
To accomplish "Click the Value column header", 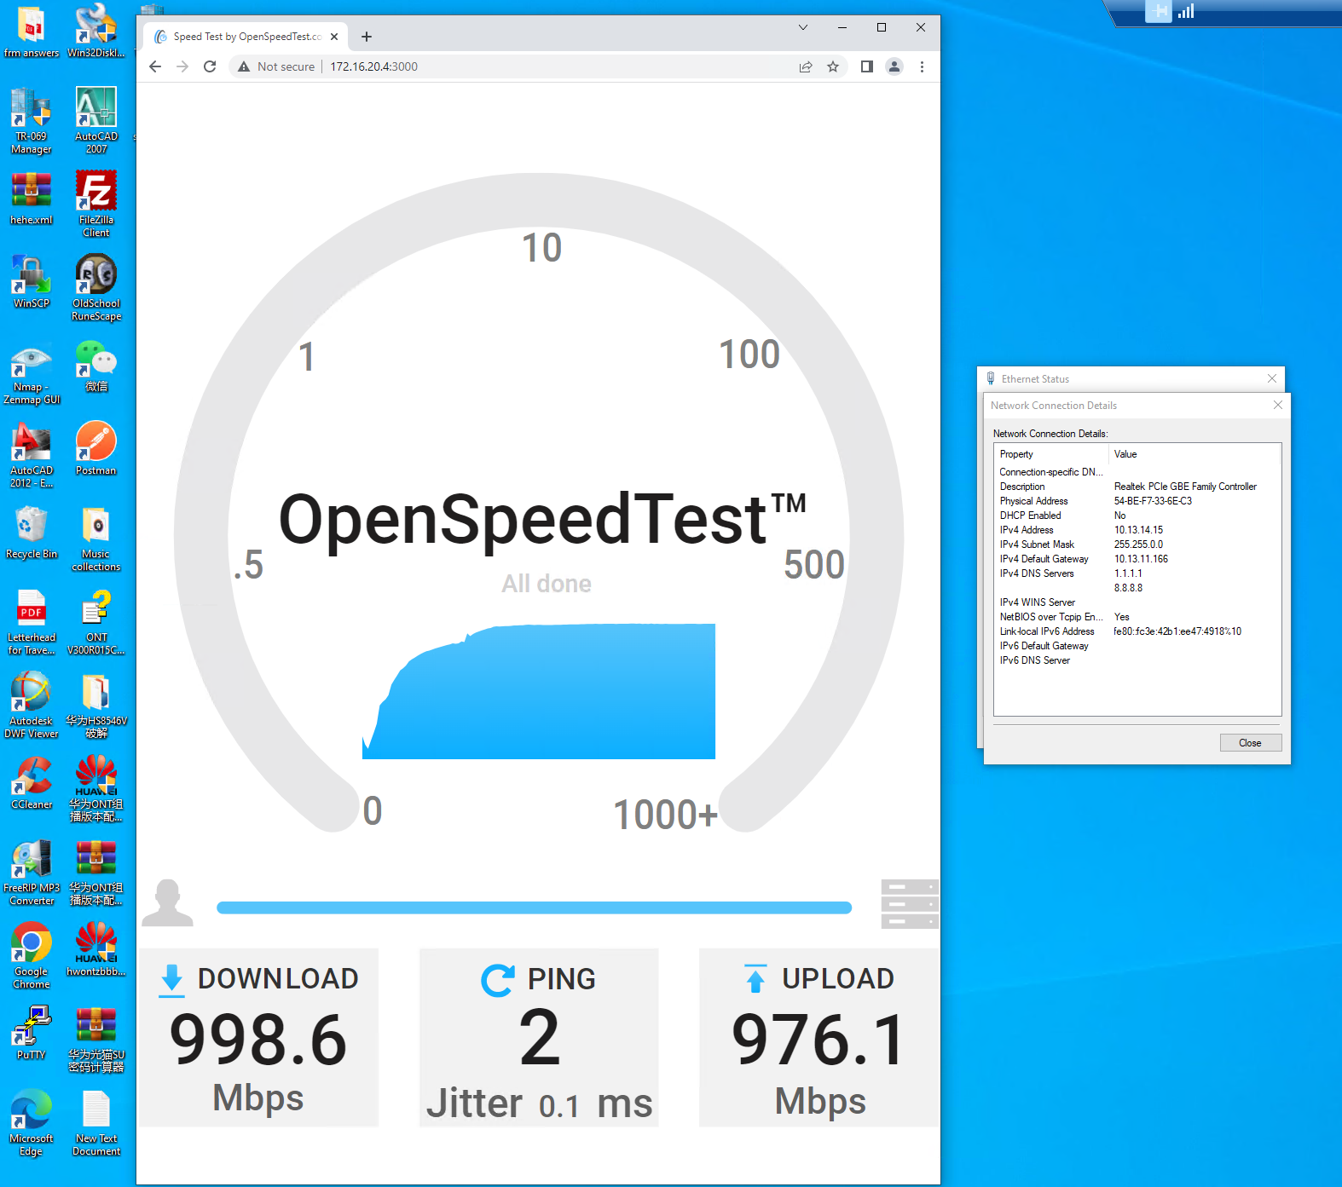I will [x=1194, y=454].
